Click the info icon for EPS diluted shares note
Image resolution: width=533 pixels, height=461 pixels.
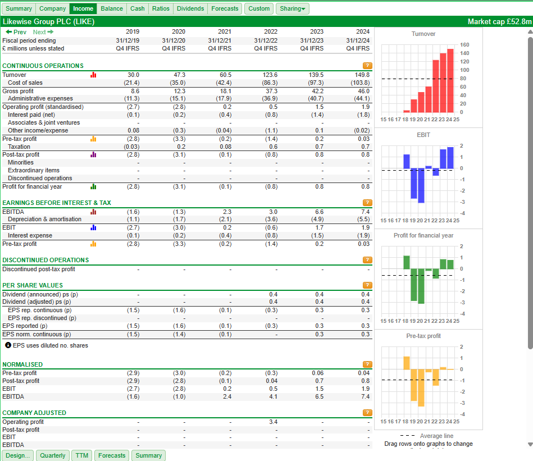tap(8, 345)
